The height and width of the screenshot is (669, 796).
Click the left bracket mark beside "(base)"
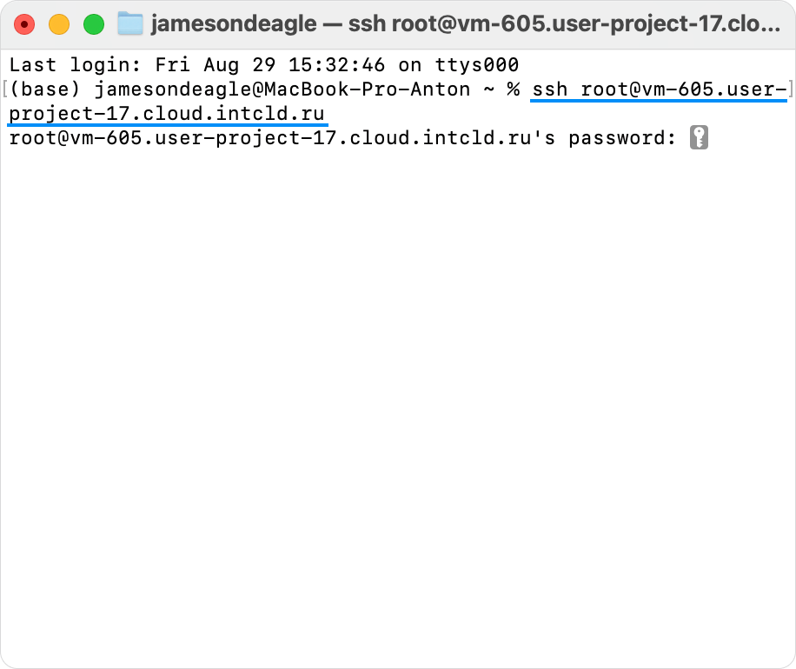tap(5, 89)
